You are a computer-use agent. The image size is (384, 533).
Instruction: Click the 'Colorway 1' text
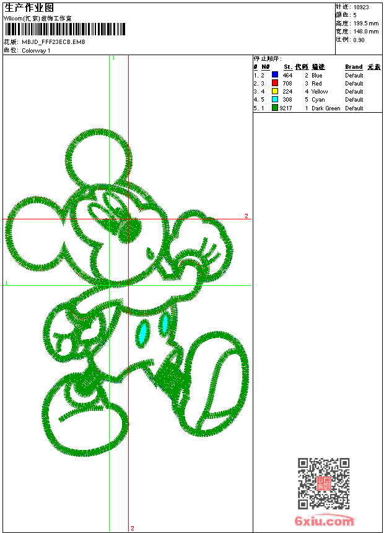pos(36,51)
